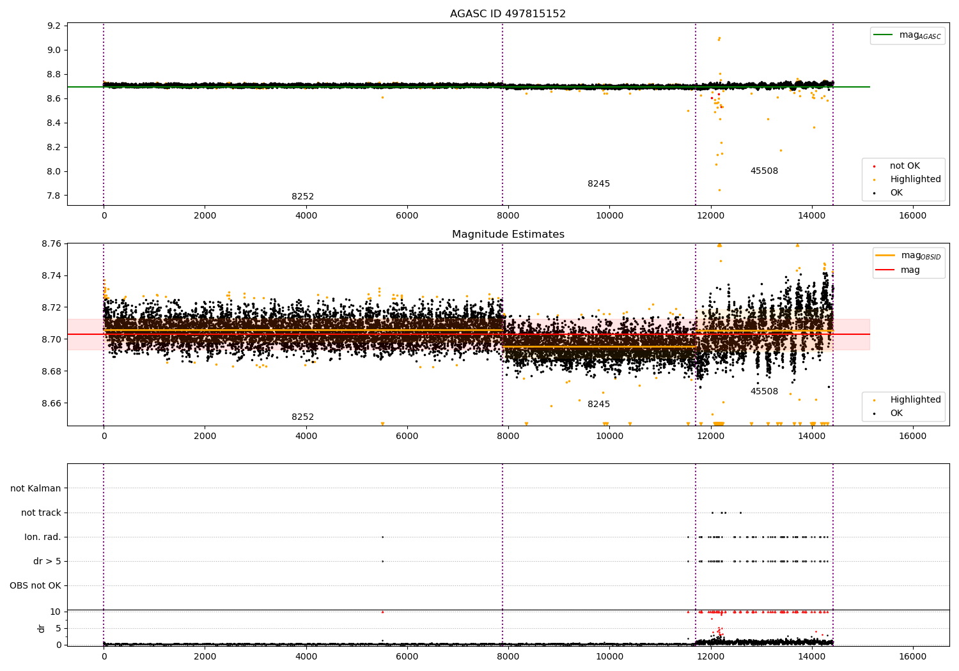Viewport: 959px width, 671px height.
Task: Click the 12000 x-axis tick of Magnitude Estimates
Action: (710, 436)
